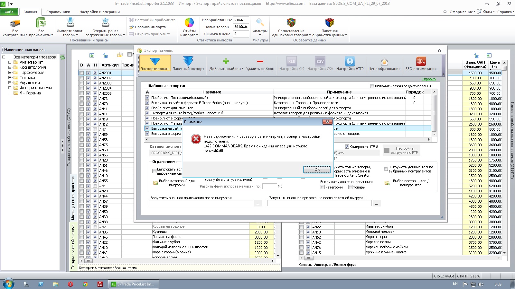The image size is (515, 289).
Task: Click the red Удалить шаблон button
Action: 260,63
